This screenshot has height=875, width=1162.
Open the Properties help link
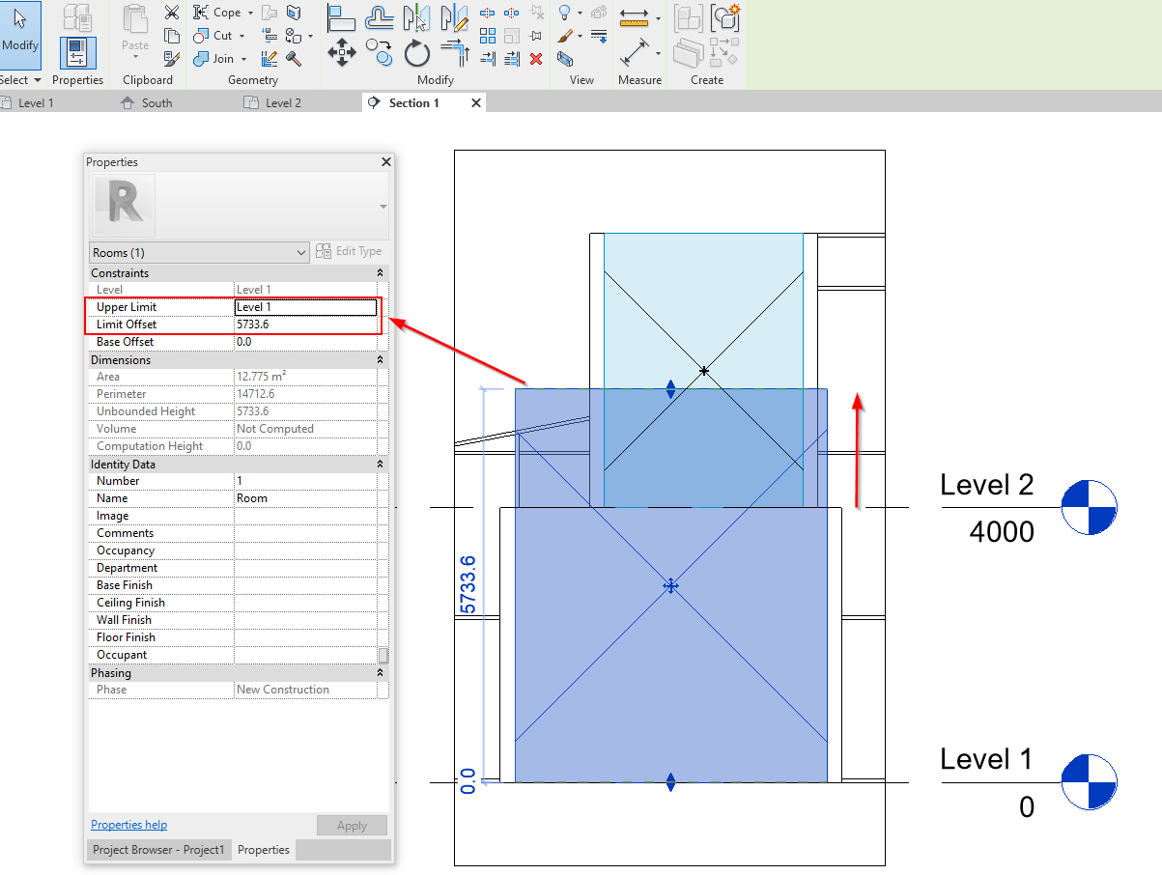pos(128,824)
